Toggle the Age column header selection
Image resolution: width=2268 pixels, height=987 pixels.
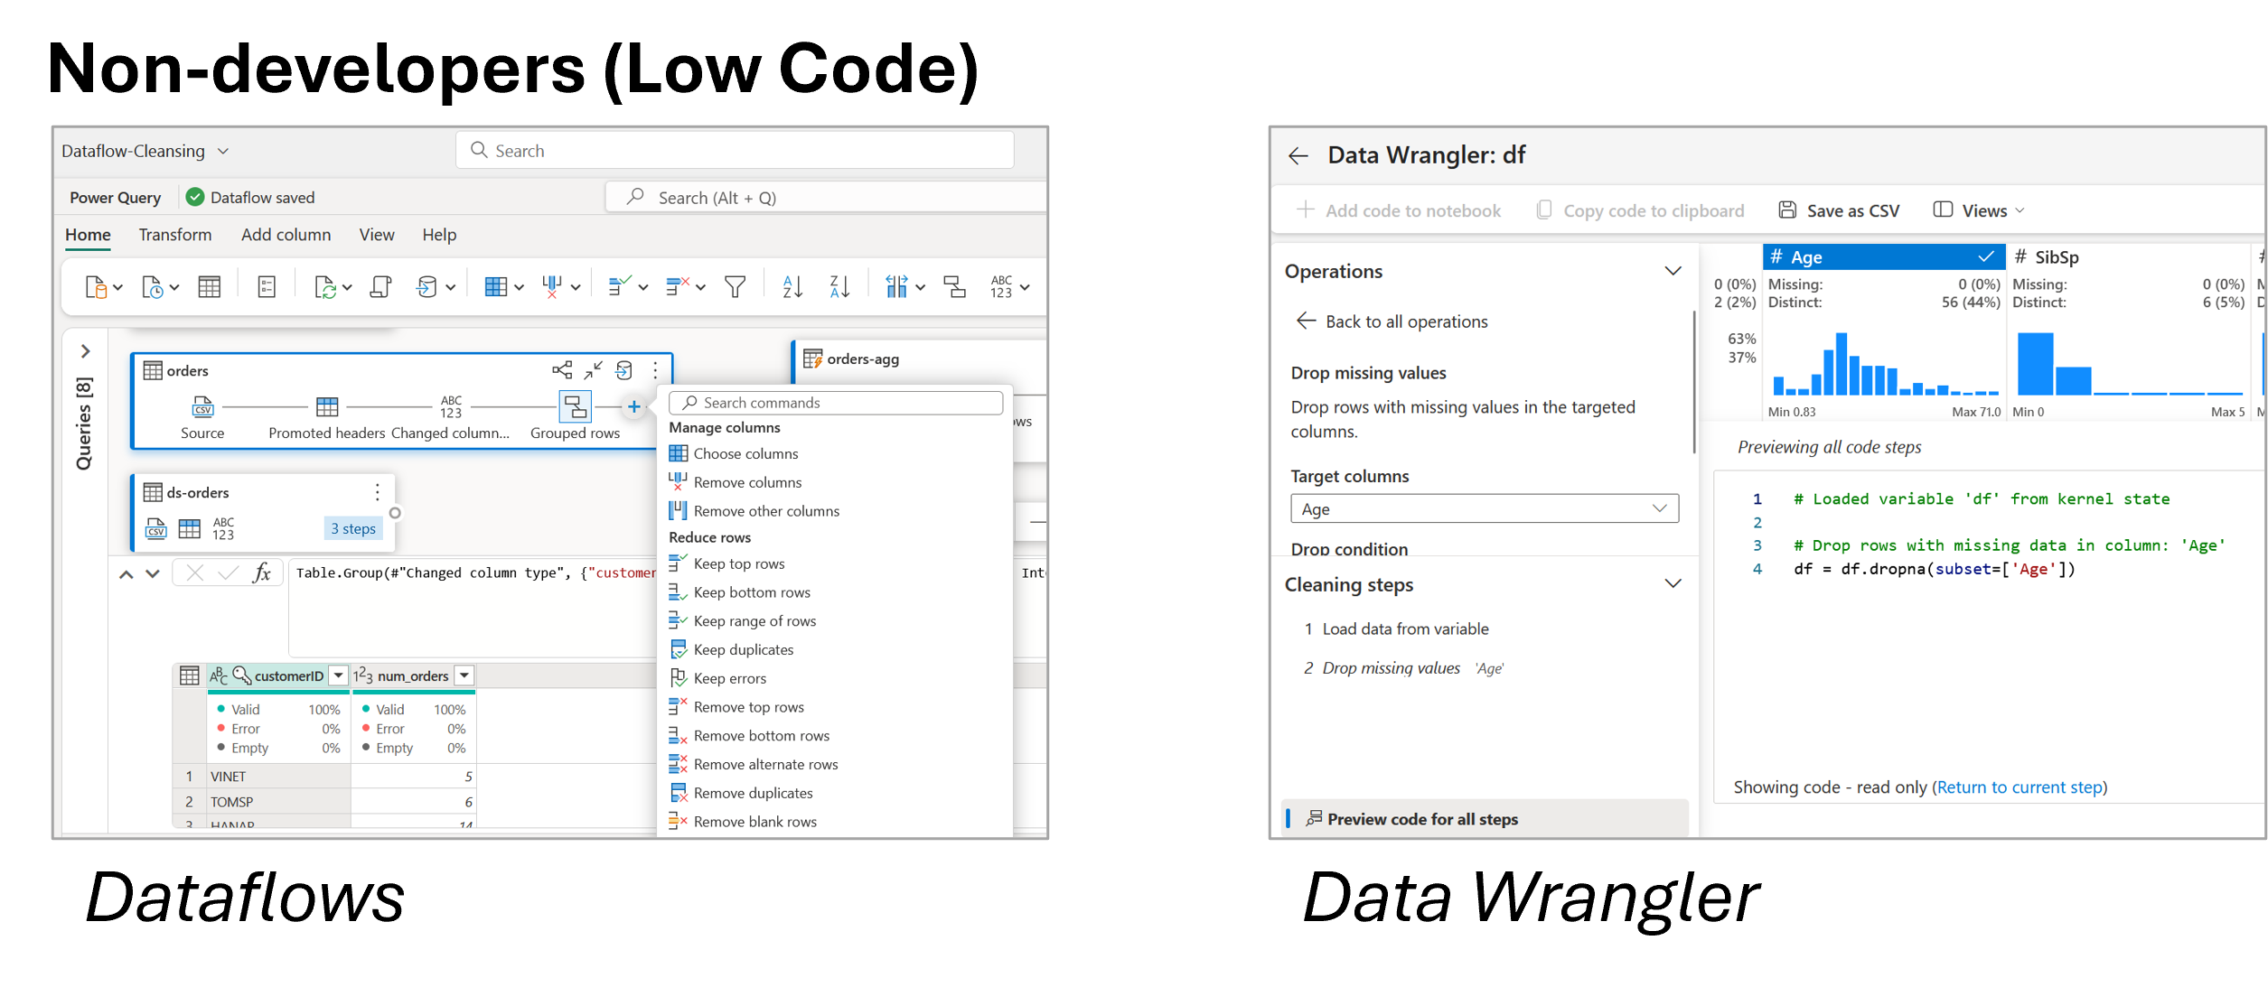coord(1884,256)
